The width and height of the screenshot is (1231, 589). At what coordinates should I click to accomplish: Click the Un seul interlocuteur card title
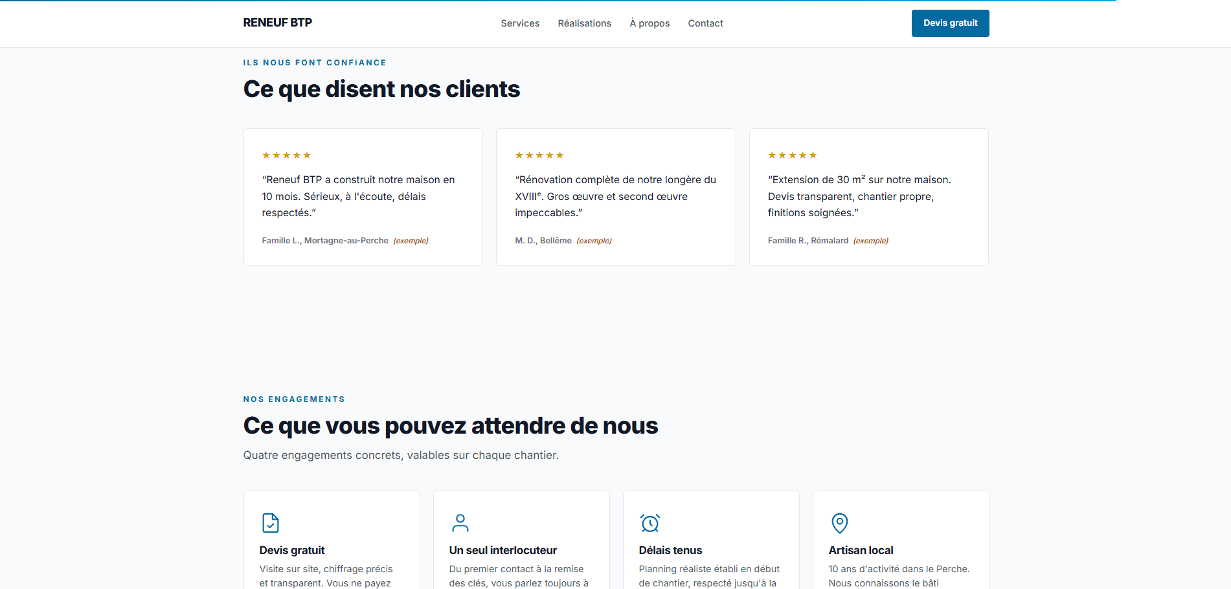pos(503,550)
